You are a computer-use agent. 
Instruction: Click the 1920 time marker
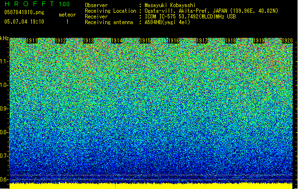click(287, 41)
